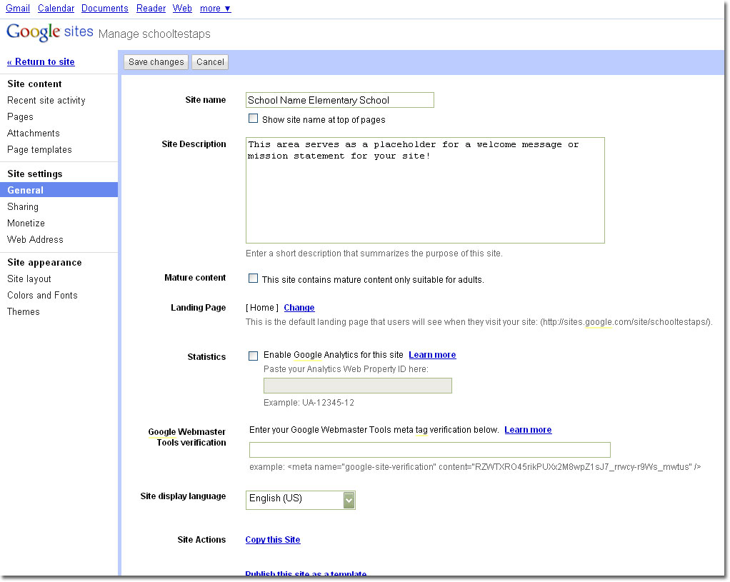Click the Site settings heading
The width and height of the screenshot is (730, 582).
pos(35,174)
